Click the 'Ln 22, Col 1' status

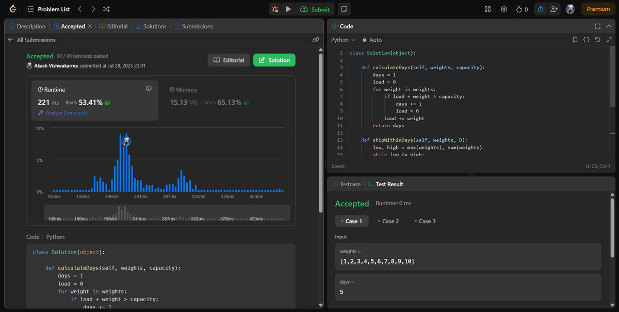598,166
